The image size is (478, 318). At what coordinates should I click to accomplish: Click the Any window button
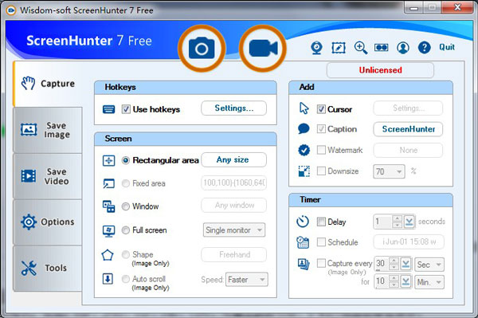[233, 206]
